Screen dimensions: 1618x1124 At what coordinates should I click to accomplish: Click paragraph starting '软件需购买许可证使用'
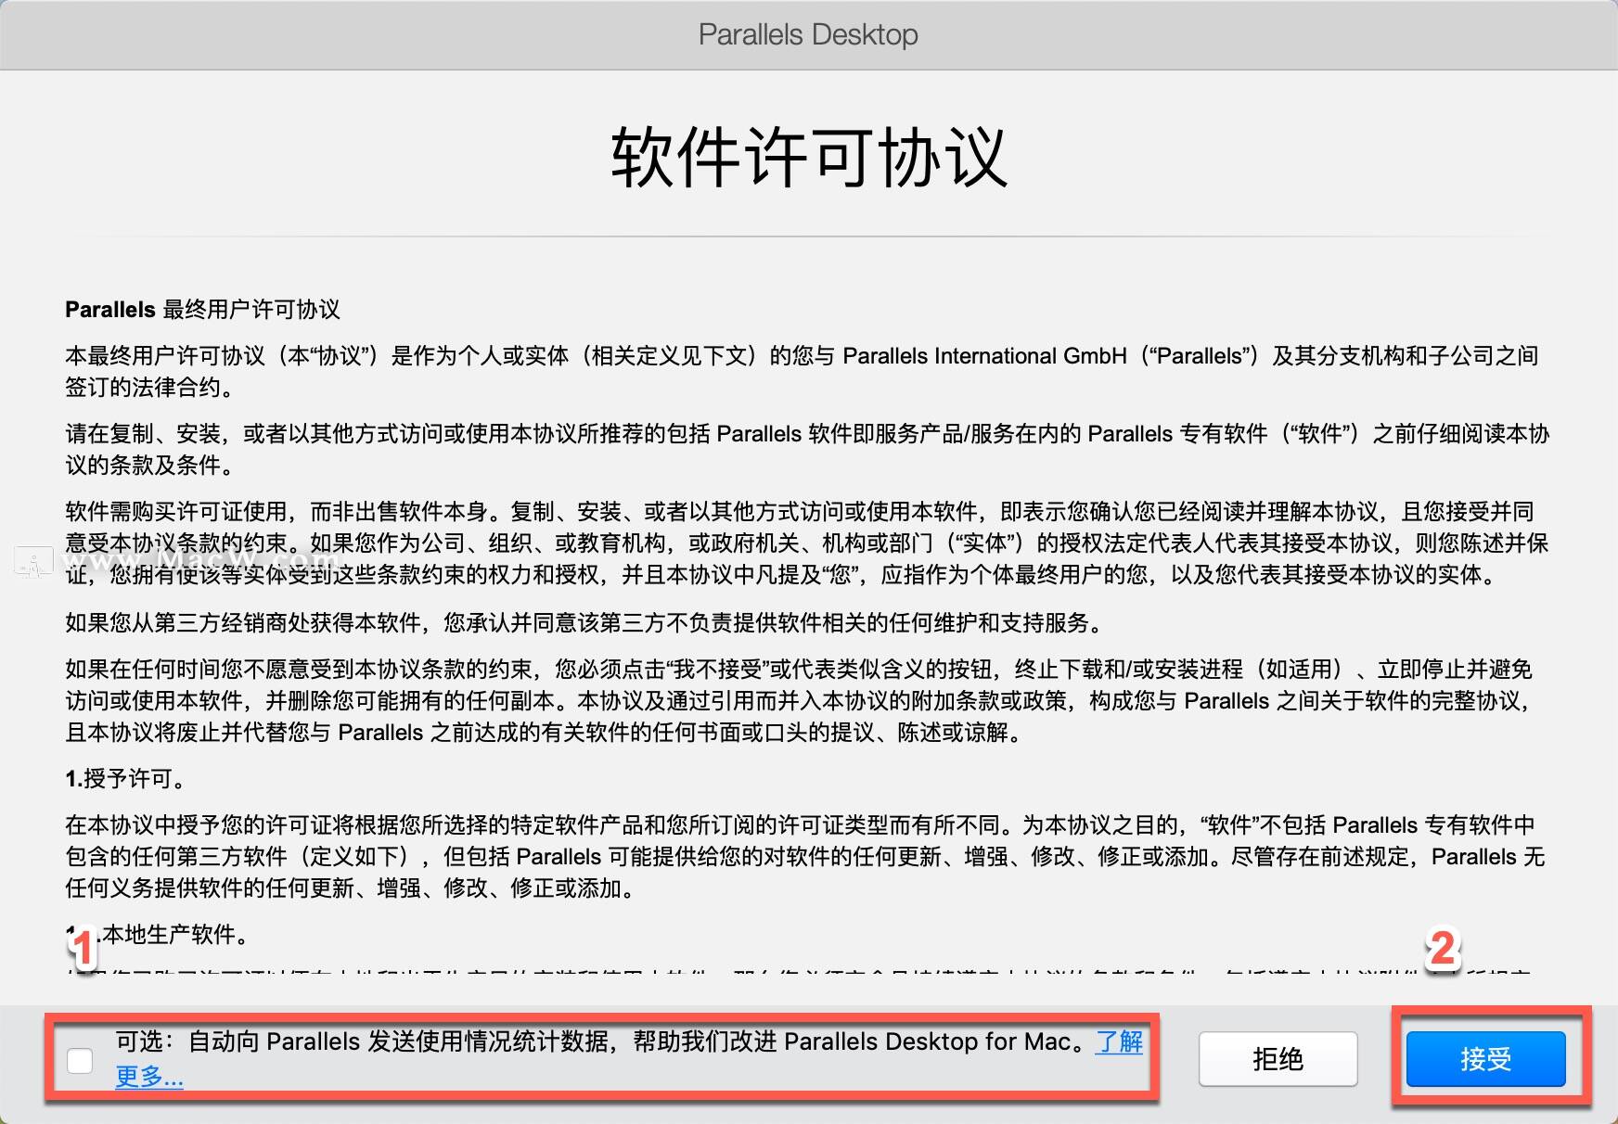click(807, 543)
